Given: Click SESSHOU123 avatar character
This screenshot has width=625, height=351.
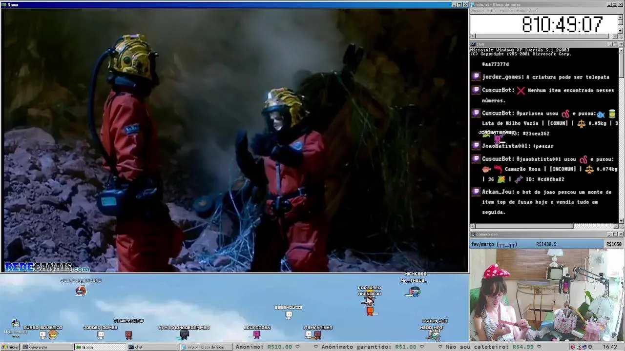Looking at the screenshot, I should tap(289, 315).
